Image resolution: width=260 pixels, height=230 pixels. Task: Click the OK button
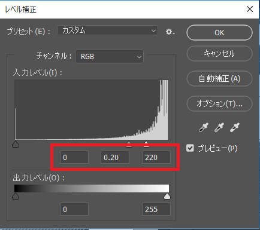(219, 33)
